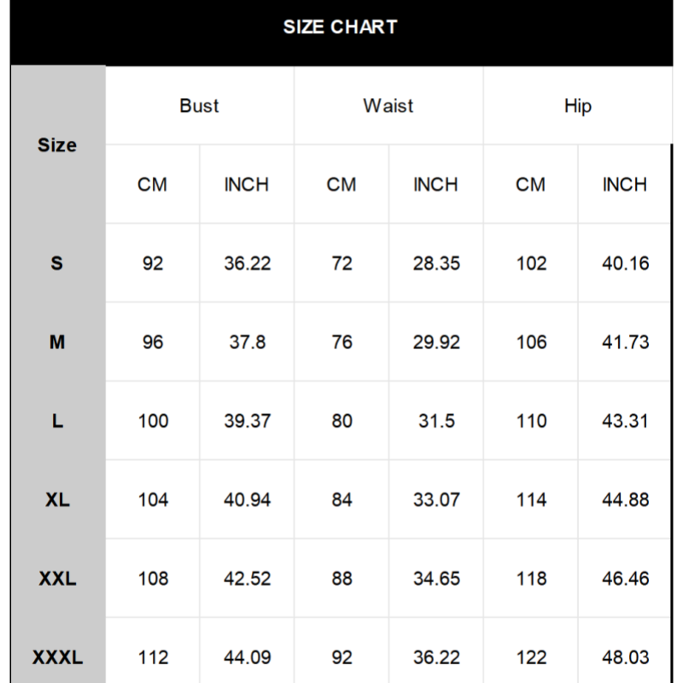Select bust value 100 for size L
The width and height of the screenshot is (683, 683).
153,421
